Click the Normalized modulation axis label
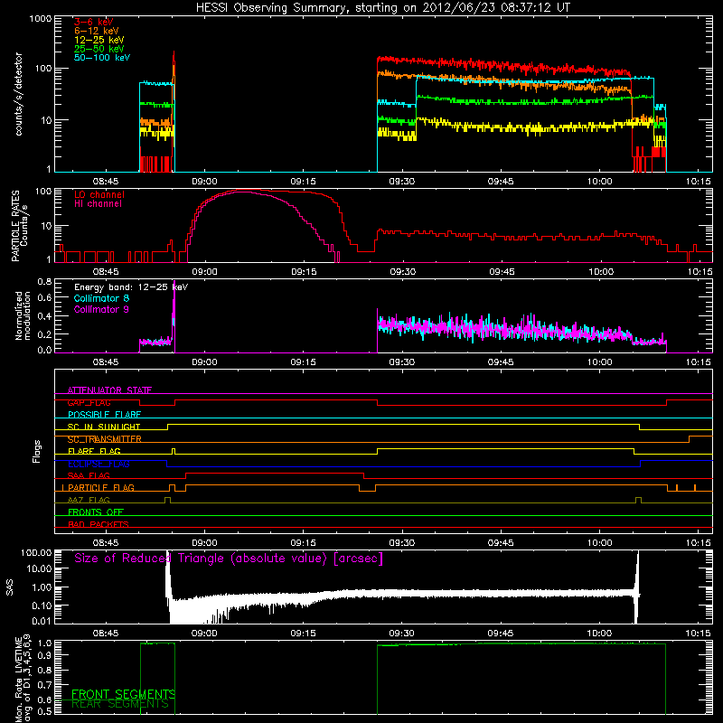This screenshot has width=723, height=723. 23,315
